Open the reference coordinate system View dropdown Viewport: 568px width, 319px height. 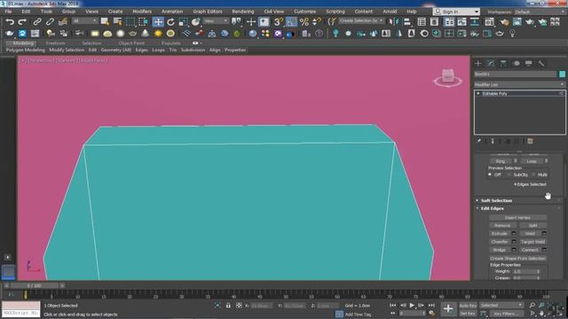tap(216, 21)
